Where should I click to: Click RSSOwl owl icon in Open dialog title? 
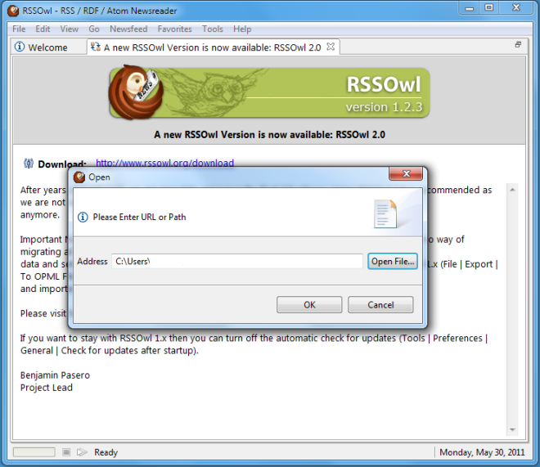click(79, 177)
